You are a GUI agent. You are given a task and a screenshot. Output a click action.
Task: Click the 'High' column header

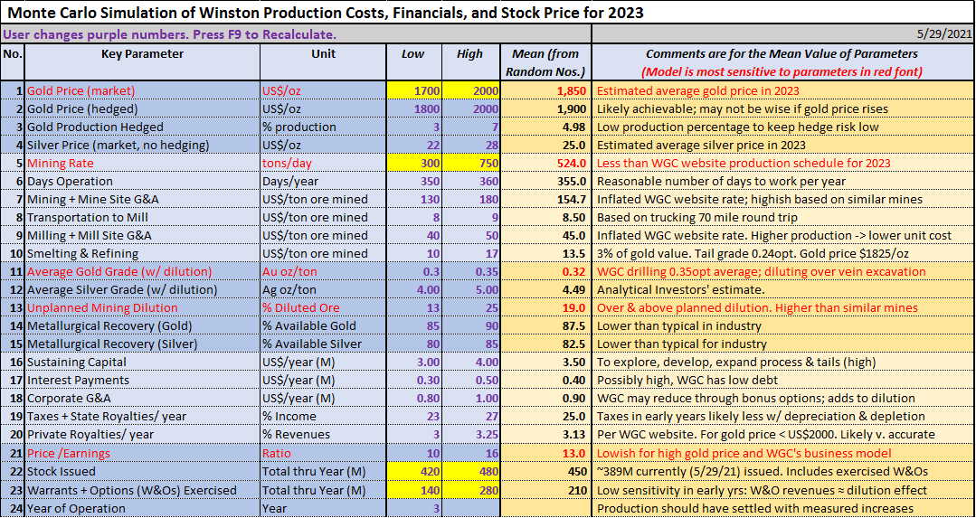(x=471, y=62)
